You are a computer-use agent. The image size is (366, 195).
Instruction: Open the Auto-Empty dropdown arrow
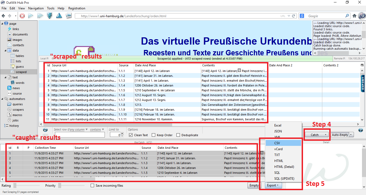pyautogui.click(x=352, y=135)
